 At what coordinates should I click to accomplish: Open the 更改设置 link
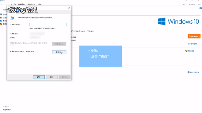click(191, 51)
